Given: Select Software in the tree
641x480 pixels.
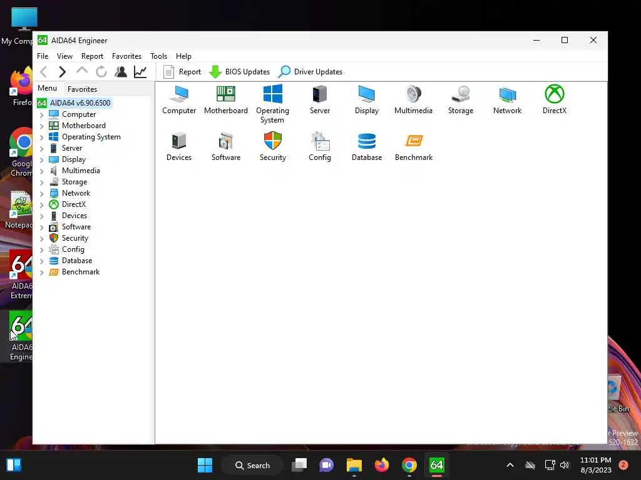Looking at the screenshot, I should [x=76, y=227].
